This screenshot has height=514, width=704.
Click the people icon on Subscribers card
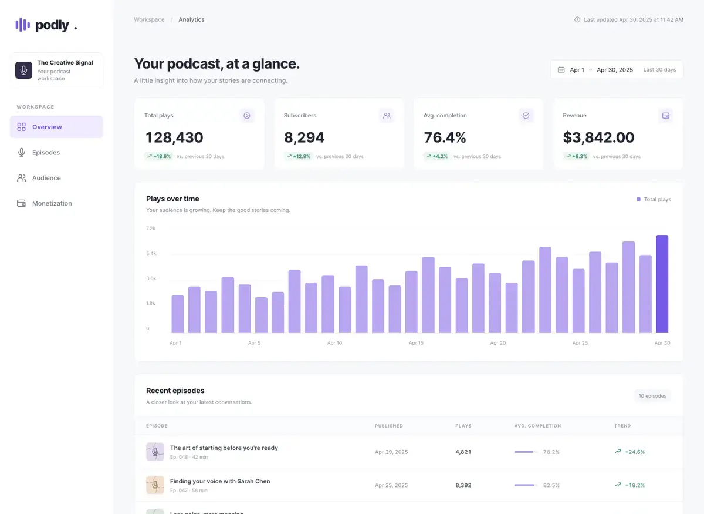[x=387, y=116]
